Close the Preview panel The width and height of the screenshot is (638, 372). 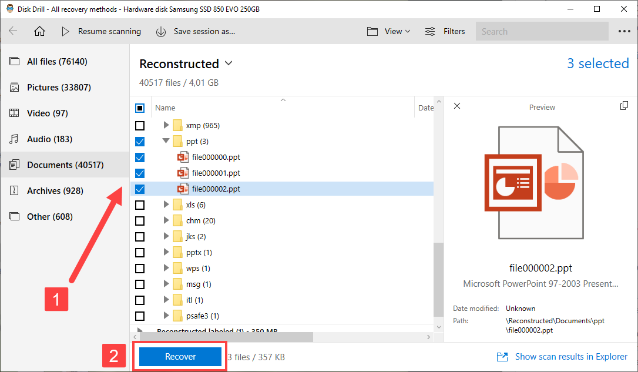(x=457, y=106)
